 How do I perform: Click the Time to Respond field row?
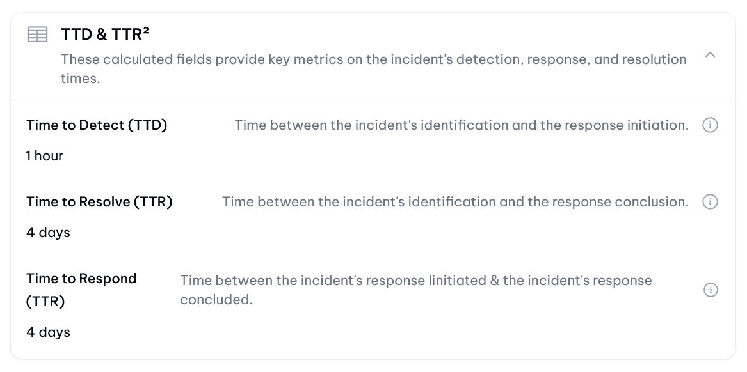pyautogui.click(x=373, y=305)
